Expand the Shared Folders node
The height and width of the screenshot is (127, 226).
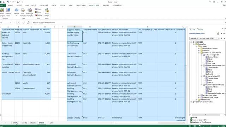pos(196,99)
